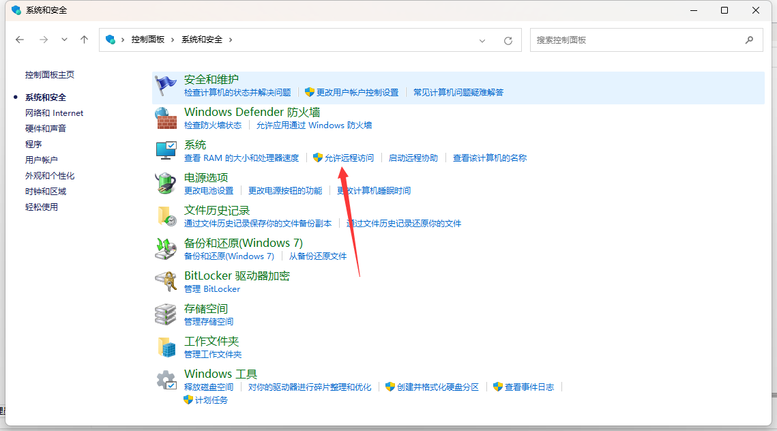Click the shield icon beside 更改用户帐户控制设置
Viewport: 777px width, 431px height.
point(310,92)
